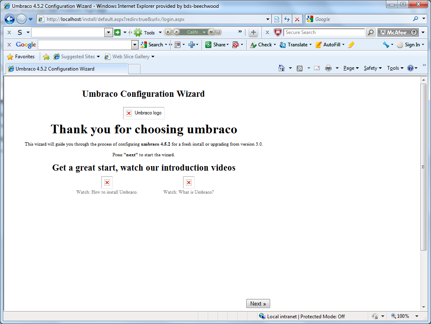Click the popup blocker icon in Google toolbar
The image size is (431, 324).
[x=236, y=44]
